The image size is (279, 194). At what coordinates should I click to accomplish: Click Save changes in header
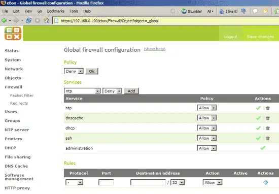(x=260, y=37)
